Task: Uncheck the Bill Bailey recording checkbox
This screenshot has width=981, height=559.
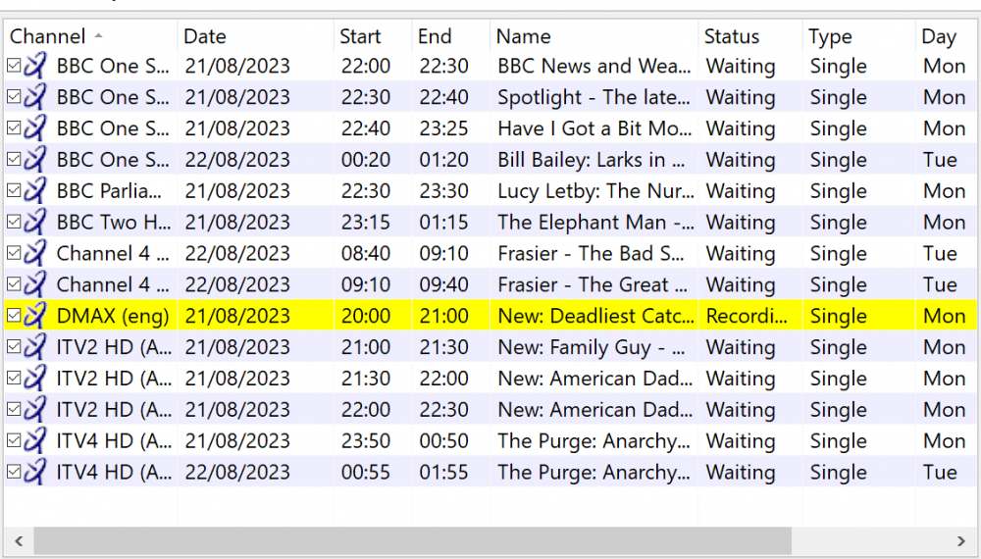Action: click(14, 159)
